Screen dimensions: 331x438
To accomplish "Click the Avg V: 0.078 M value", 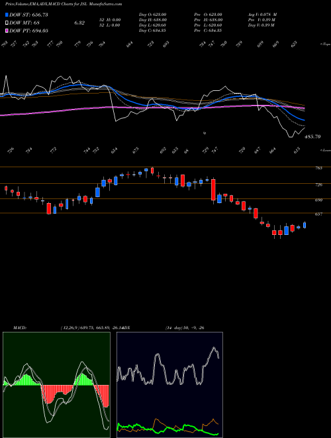I will click(x=262, y=15).
